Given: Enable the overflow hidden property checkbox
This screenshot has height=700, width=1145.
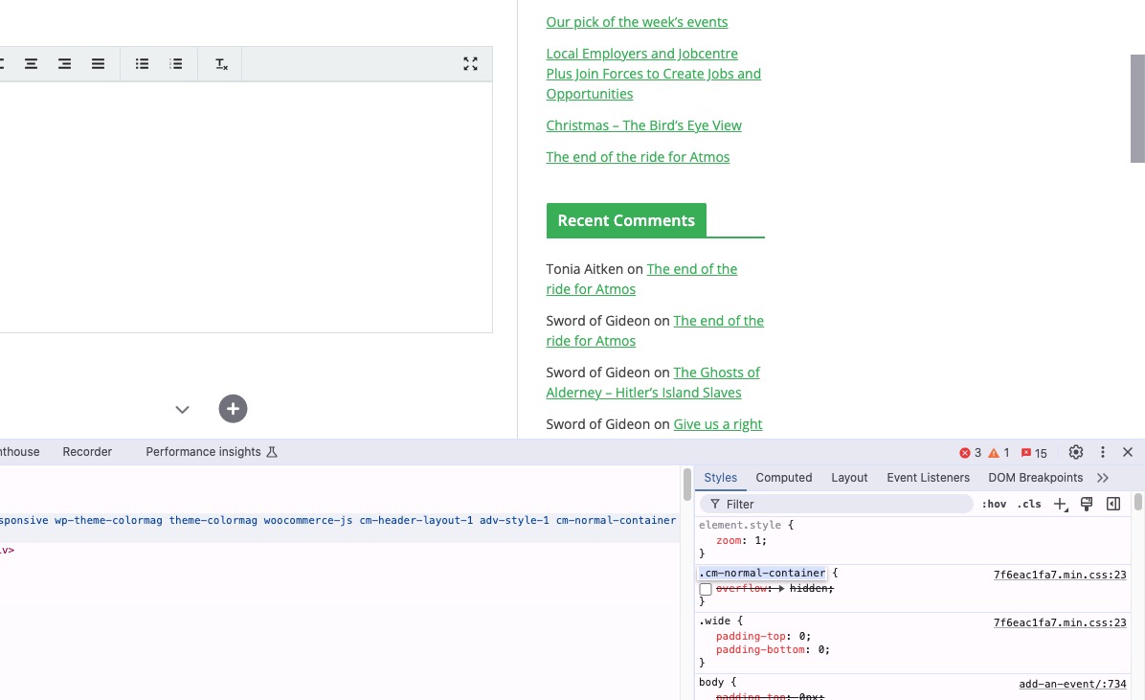Looking at the screenshot, I should [706, 589].
